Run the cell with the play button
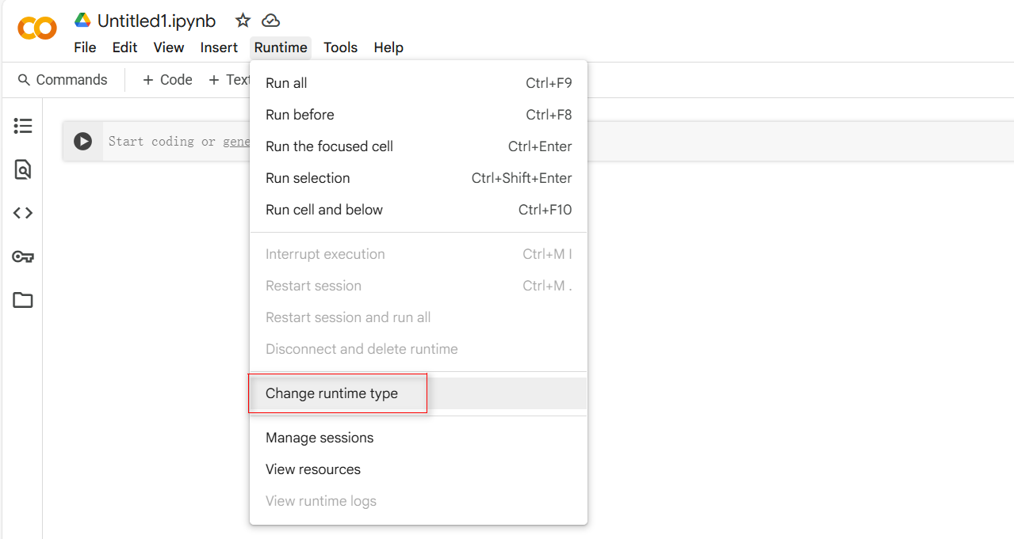 [82, 141]
